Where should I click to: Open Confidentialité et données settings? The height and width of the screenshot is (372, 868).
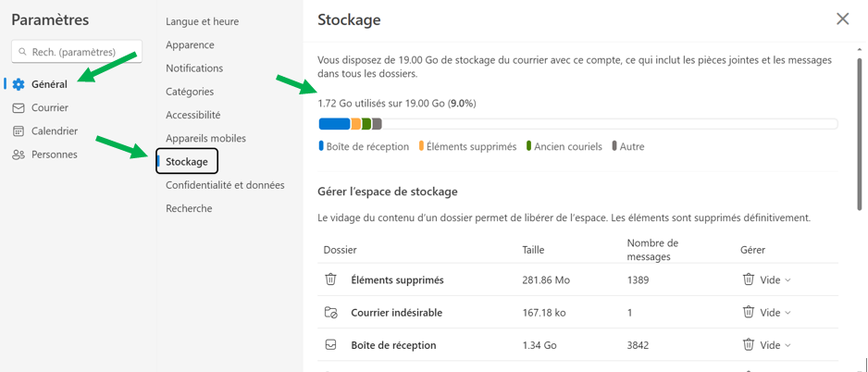point(225,185)
